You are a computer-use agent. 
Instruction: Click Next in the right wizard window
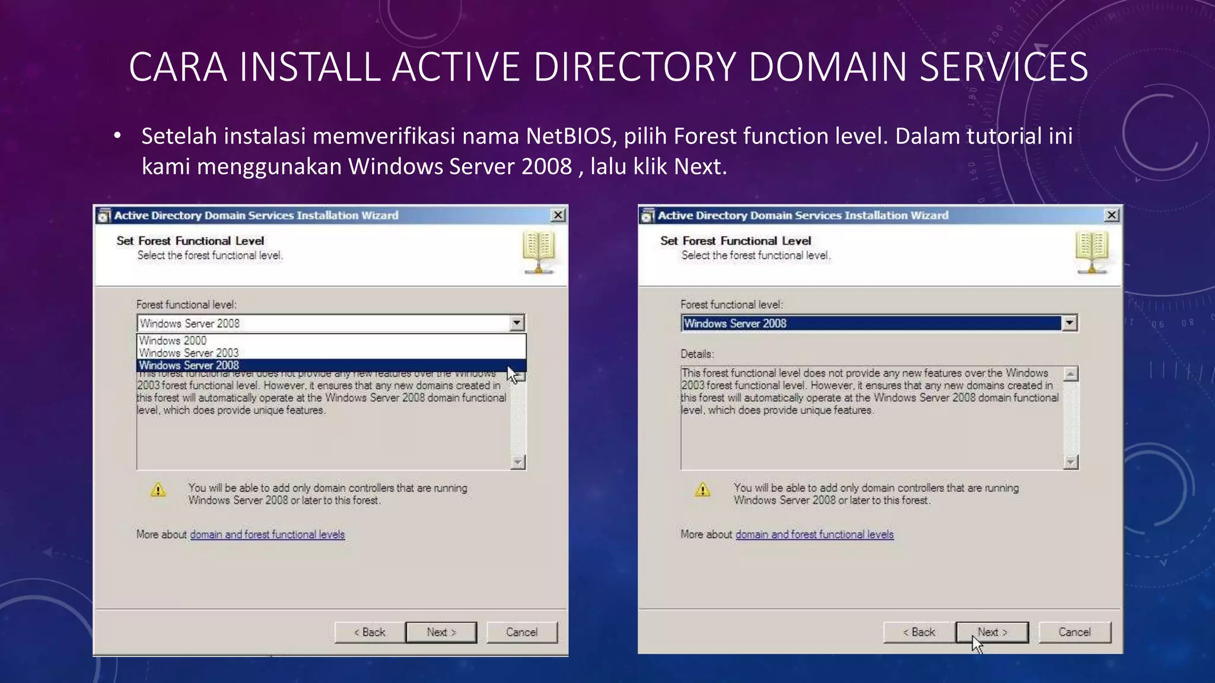coord(992,632)
